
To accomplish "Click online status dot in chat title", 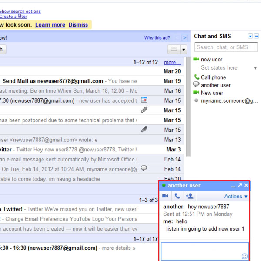I will 164,185.
